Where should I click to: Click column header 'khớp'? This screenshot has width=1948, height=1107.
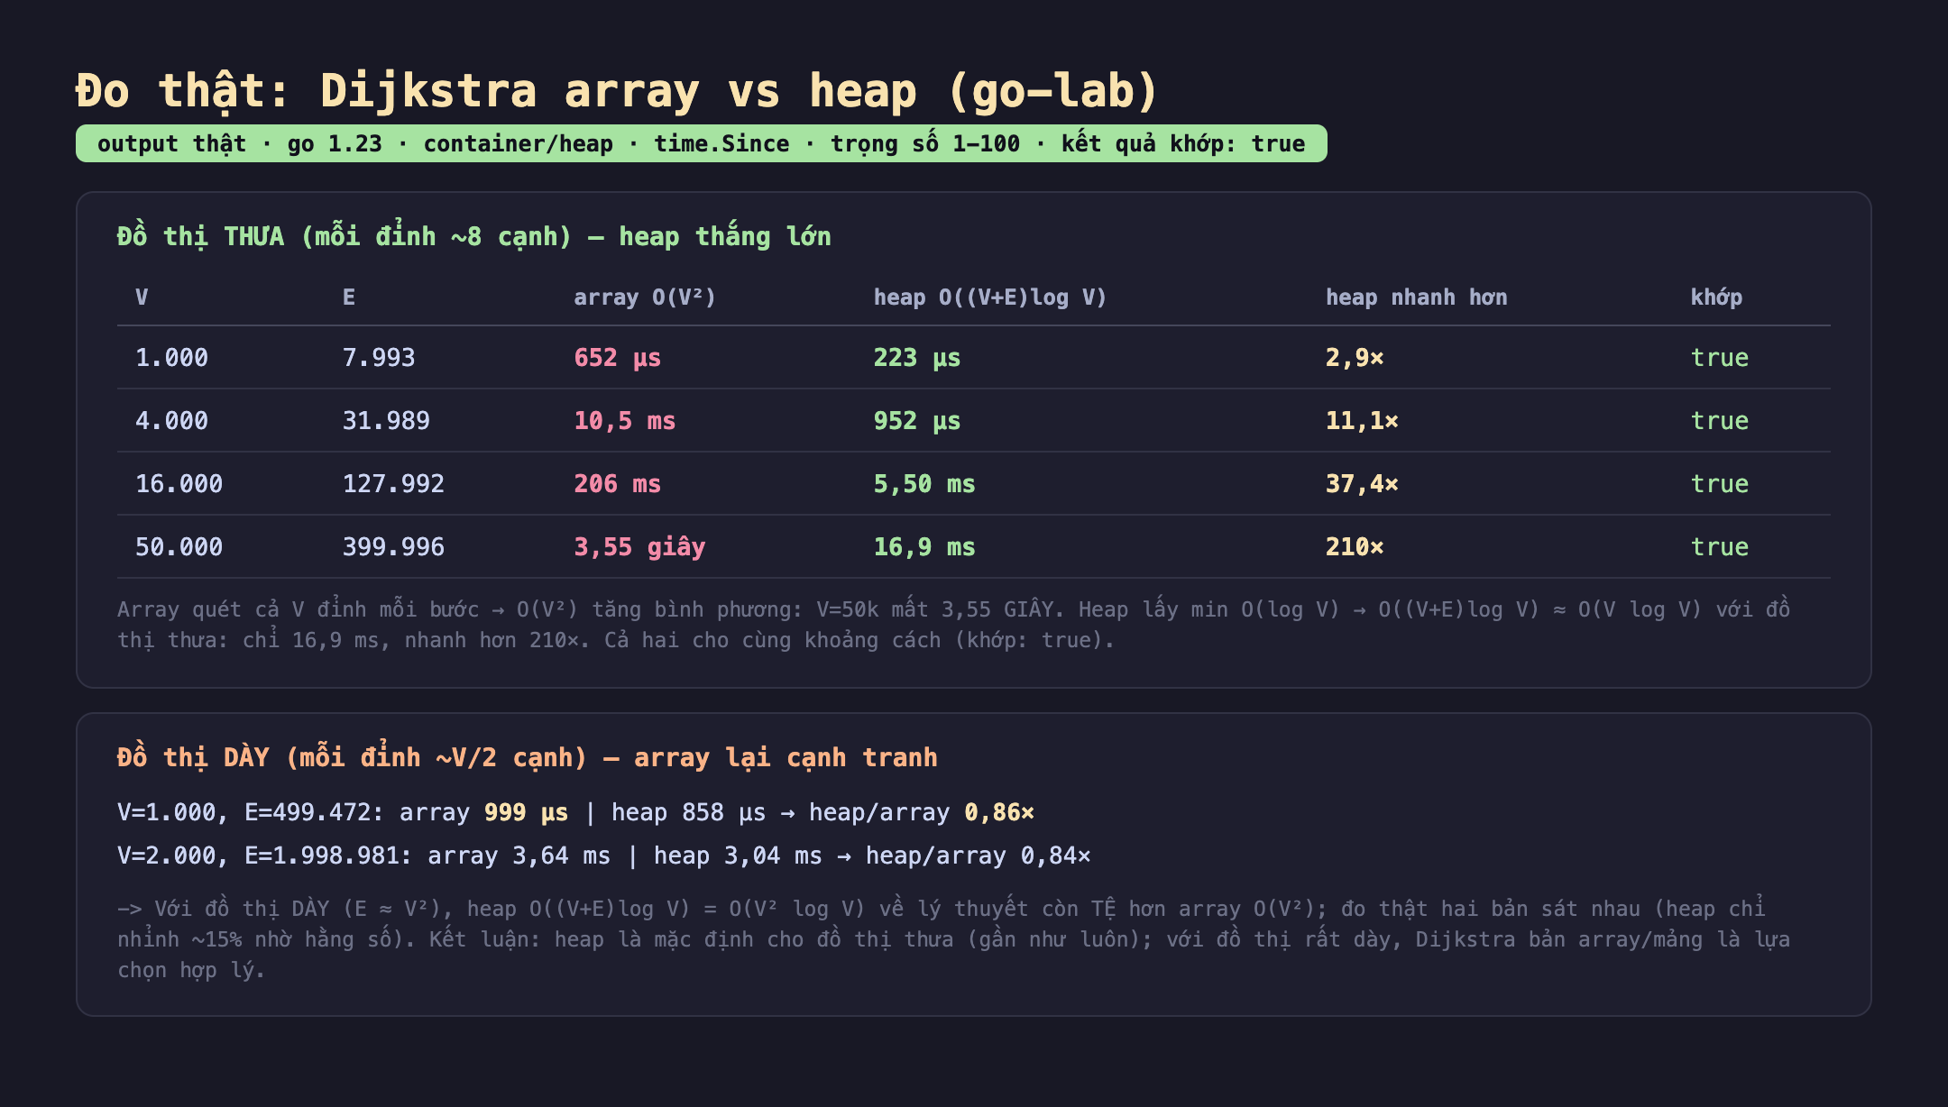[x=1716, y=297]
